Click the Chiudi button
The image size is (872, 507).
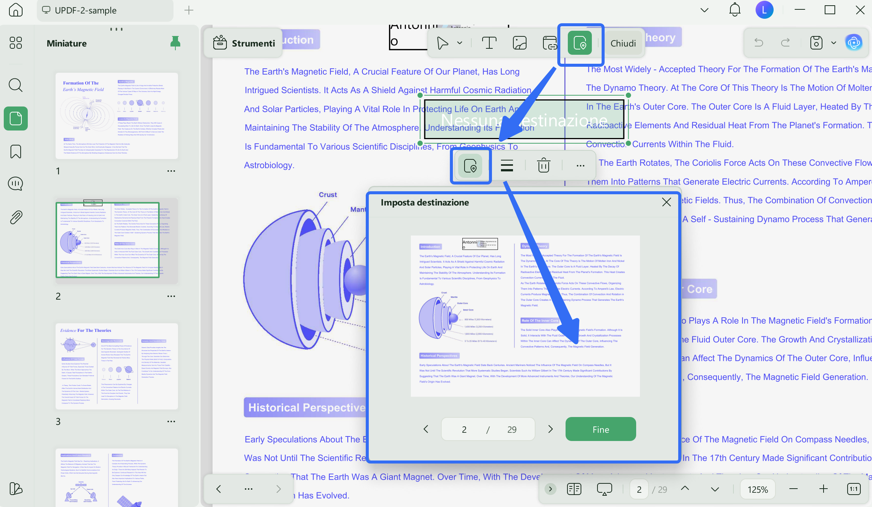pos(623,43)
